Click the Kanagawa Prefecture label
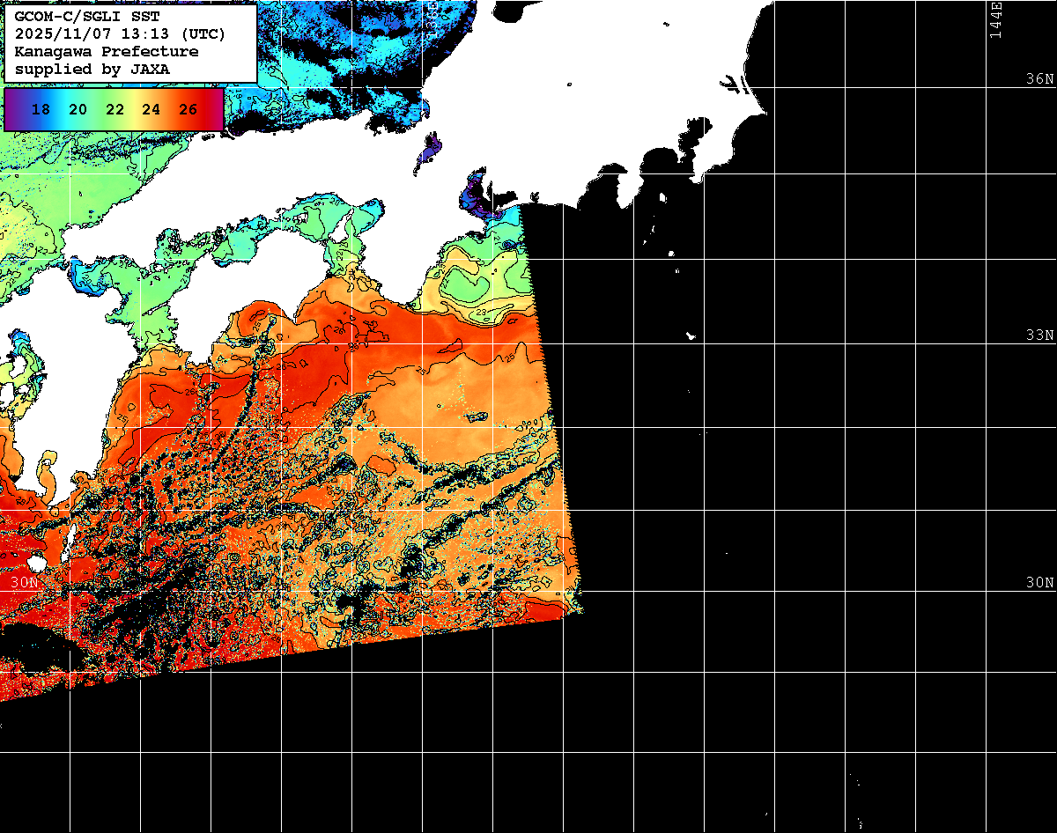Screen dimensions: 1057x833 (107, 52)
